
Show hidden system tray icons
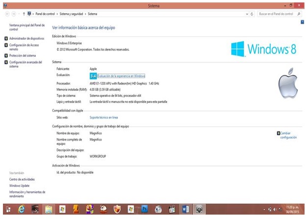264,209
